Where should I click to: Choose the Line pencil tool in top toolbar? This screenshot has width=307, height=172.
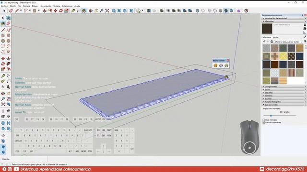click(17, 11)
